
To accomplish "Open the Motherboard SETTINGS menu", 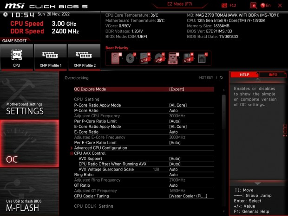I will (25, 108).
